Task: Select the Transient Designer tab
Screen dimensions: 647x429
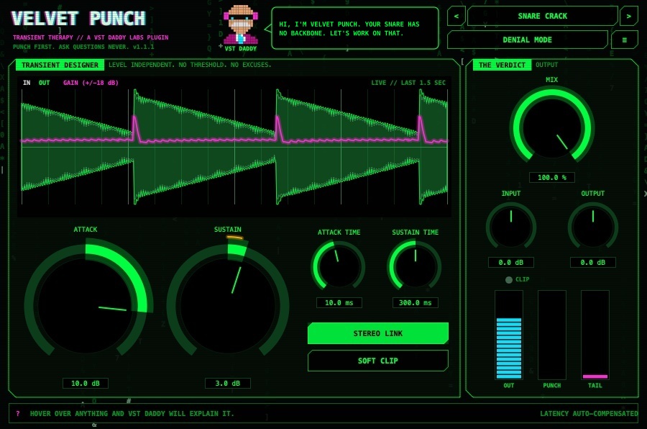Action: point(60,65)
